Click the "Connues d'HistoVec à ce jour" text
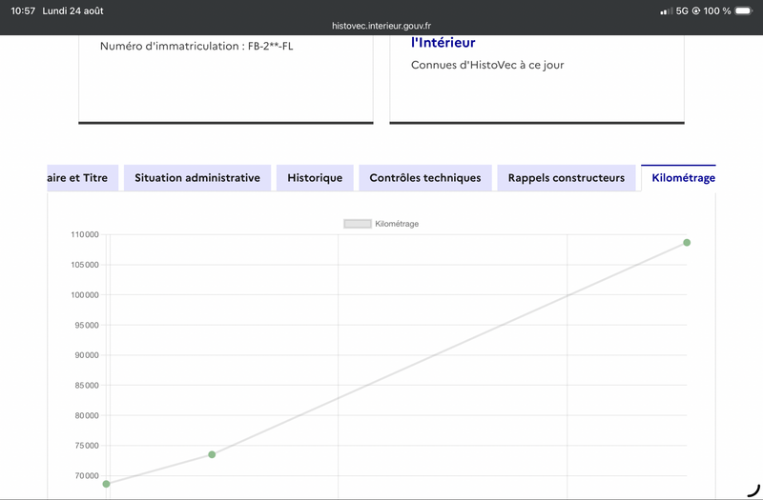The image size is (763, 500). click(487, 65)
